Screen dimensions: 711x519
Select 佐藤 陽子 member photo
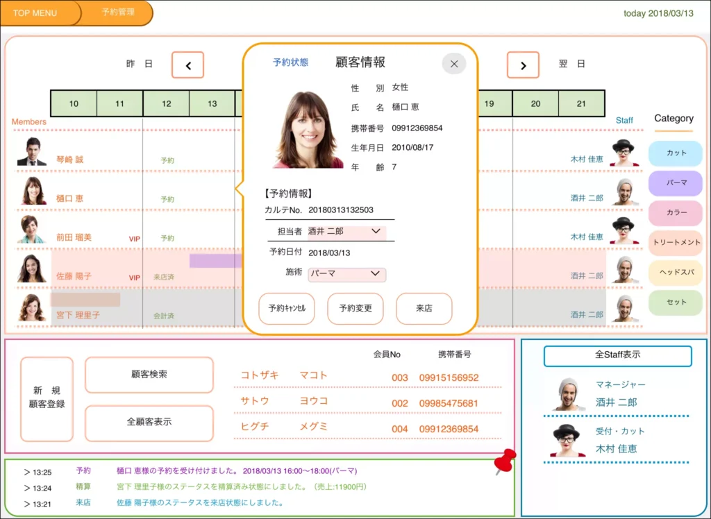coord(31,269)
